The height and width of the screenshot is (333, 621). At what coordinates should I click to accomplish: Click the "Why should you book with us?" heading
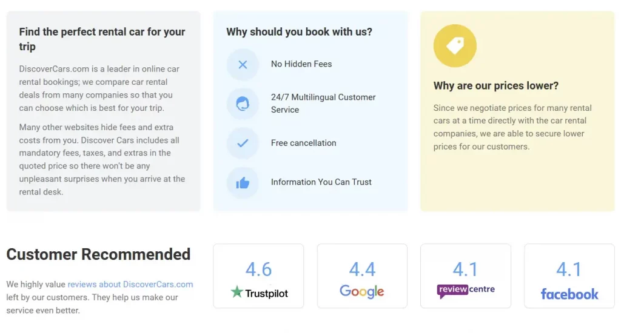pos(299,31)
